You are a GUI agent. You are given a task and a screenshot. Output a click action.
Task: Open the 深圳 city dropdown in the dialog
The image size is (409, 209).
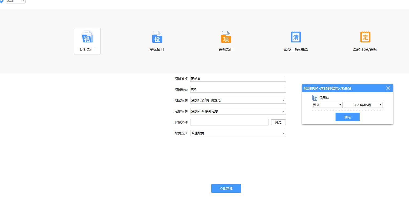point(327,105)
